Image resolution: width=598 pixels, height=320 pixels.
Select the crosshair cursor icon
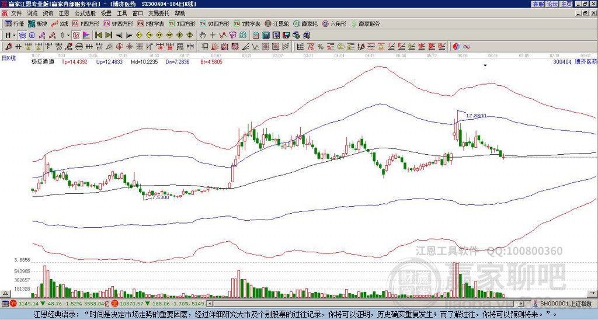(x=213, y=35)
